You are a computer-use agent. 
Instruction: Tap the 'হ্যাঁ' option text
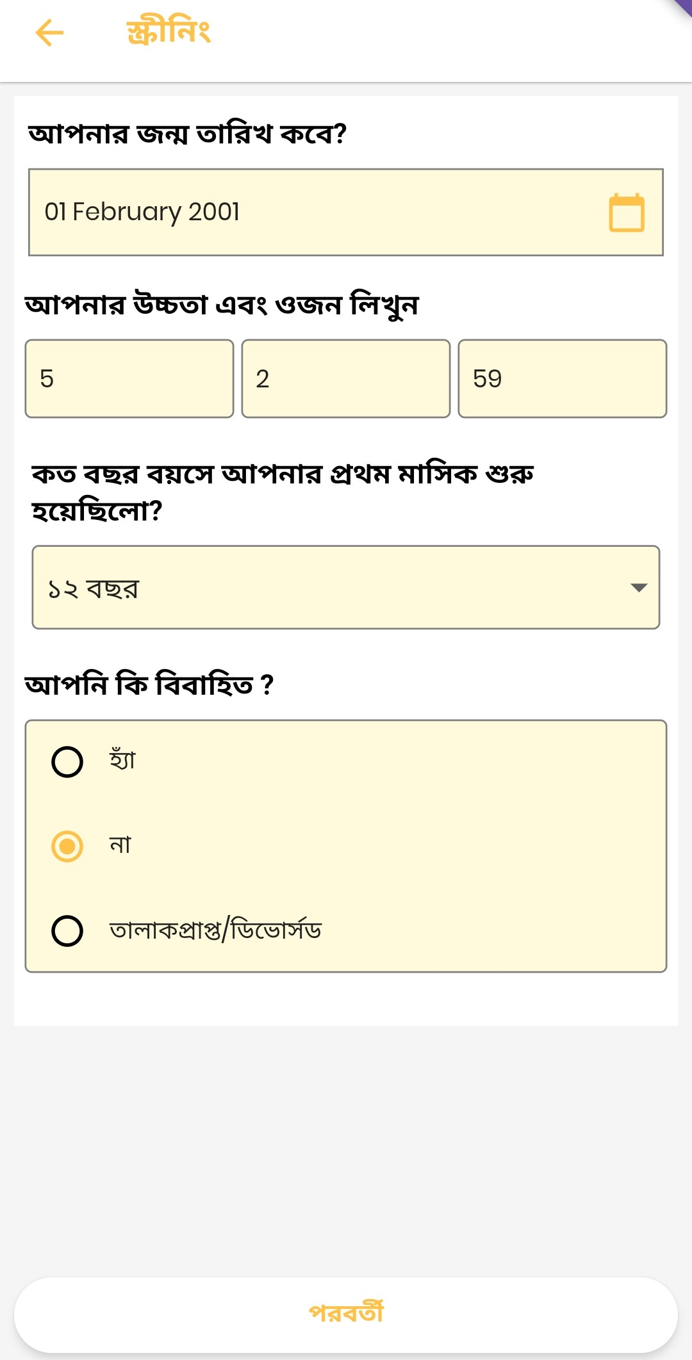tap(122, 761)
